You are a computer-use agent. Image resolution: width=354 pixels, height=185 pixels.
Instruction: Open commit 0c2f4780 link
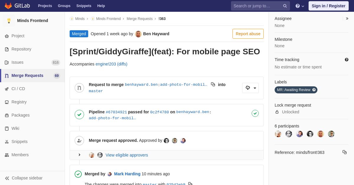point(160,112)
